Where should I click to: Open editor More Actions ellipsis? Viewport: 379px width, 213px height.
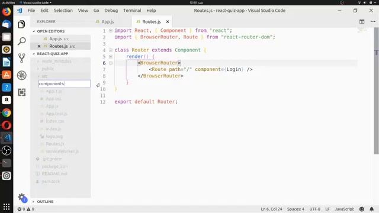click(x=373, y=21)
